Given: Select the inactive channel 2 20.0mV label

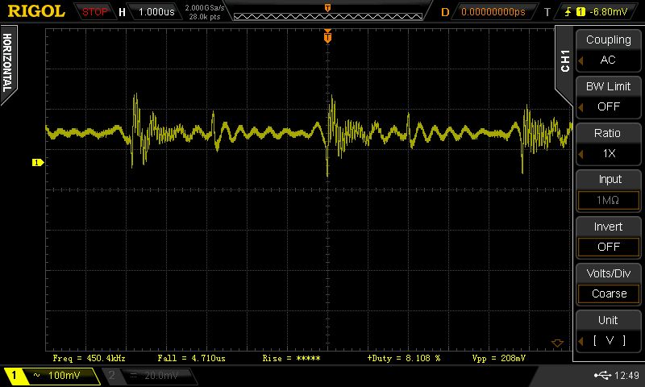Looking at the screenshot, I should pyautogui.click(x=160, y=375).
